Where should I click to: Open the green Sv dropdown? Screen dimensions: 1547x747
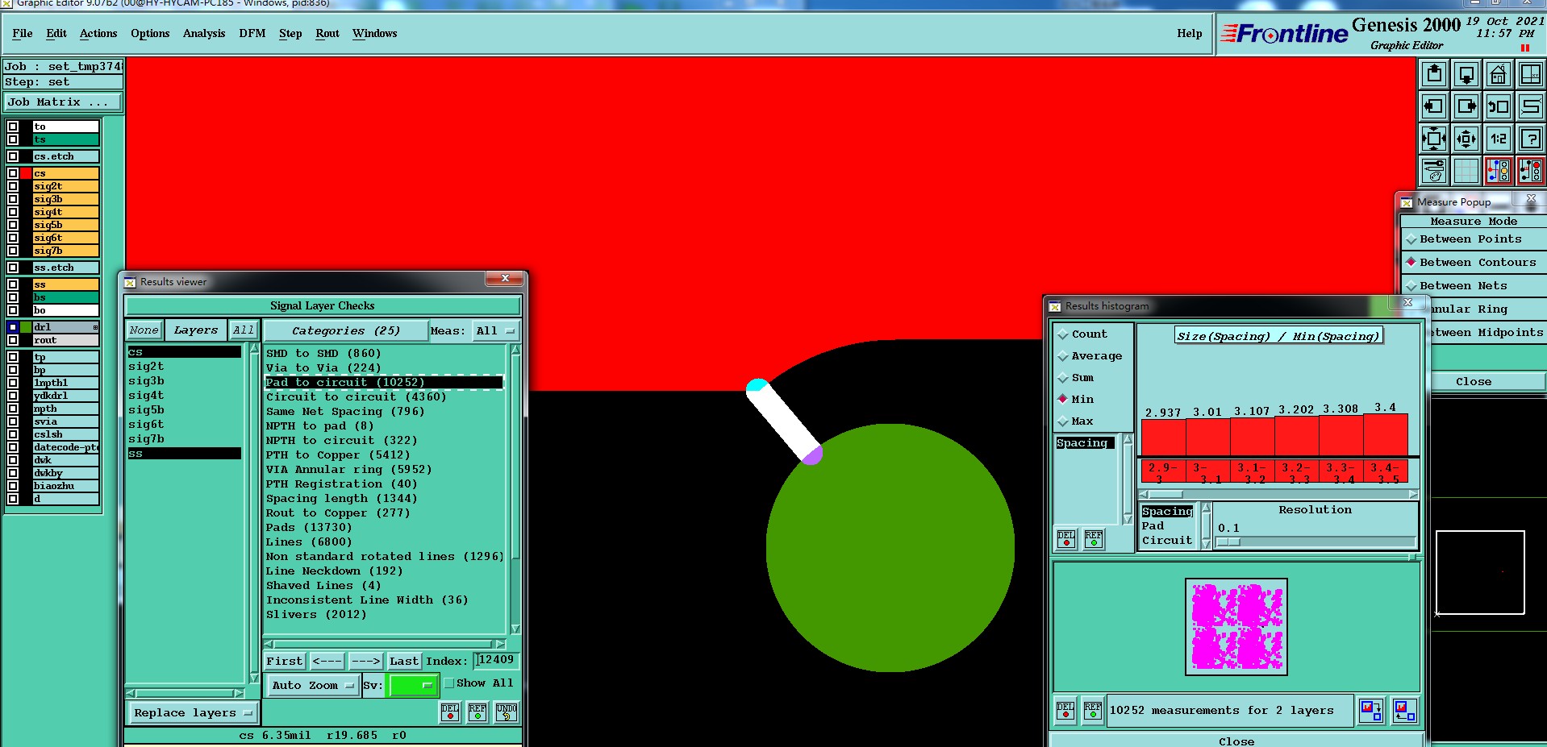(412, 686)
